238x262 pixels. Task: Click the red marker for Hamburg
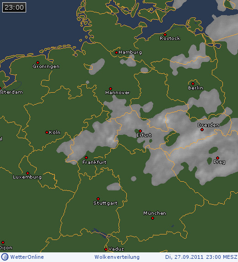pyautogui.click(x=116, y=52)
